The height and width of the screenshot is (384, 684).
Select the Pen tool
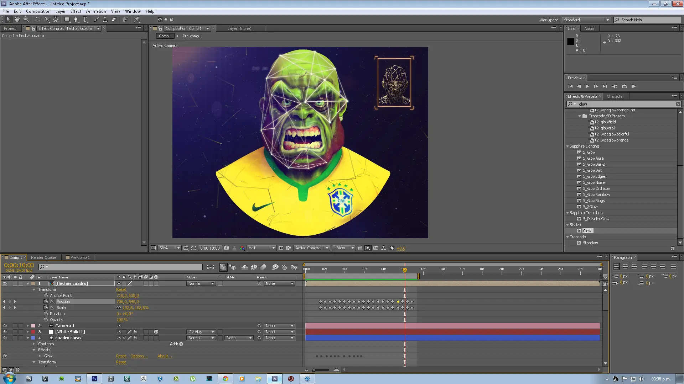[x=76, y=20]
